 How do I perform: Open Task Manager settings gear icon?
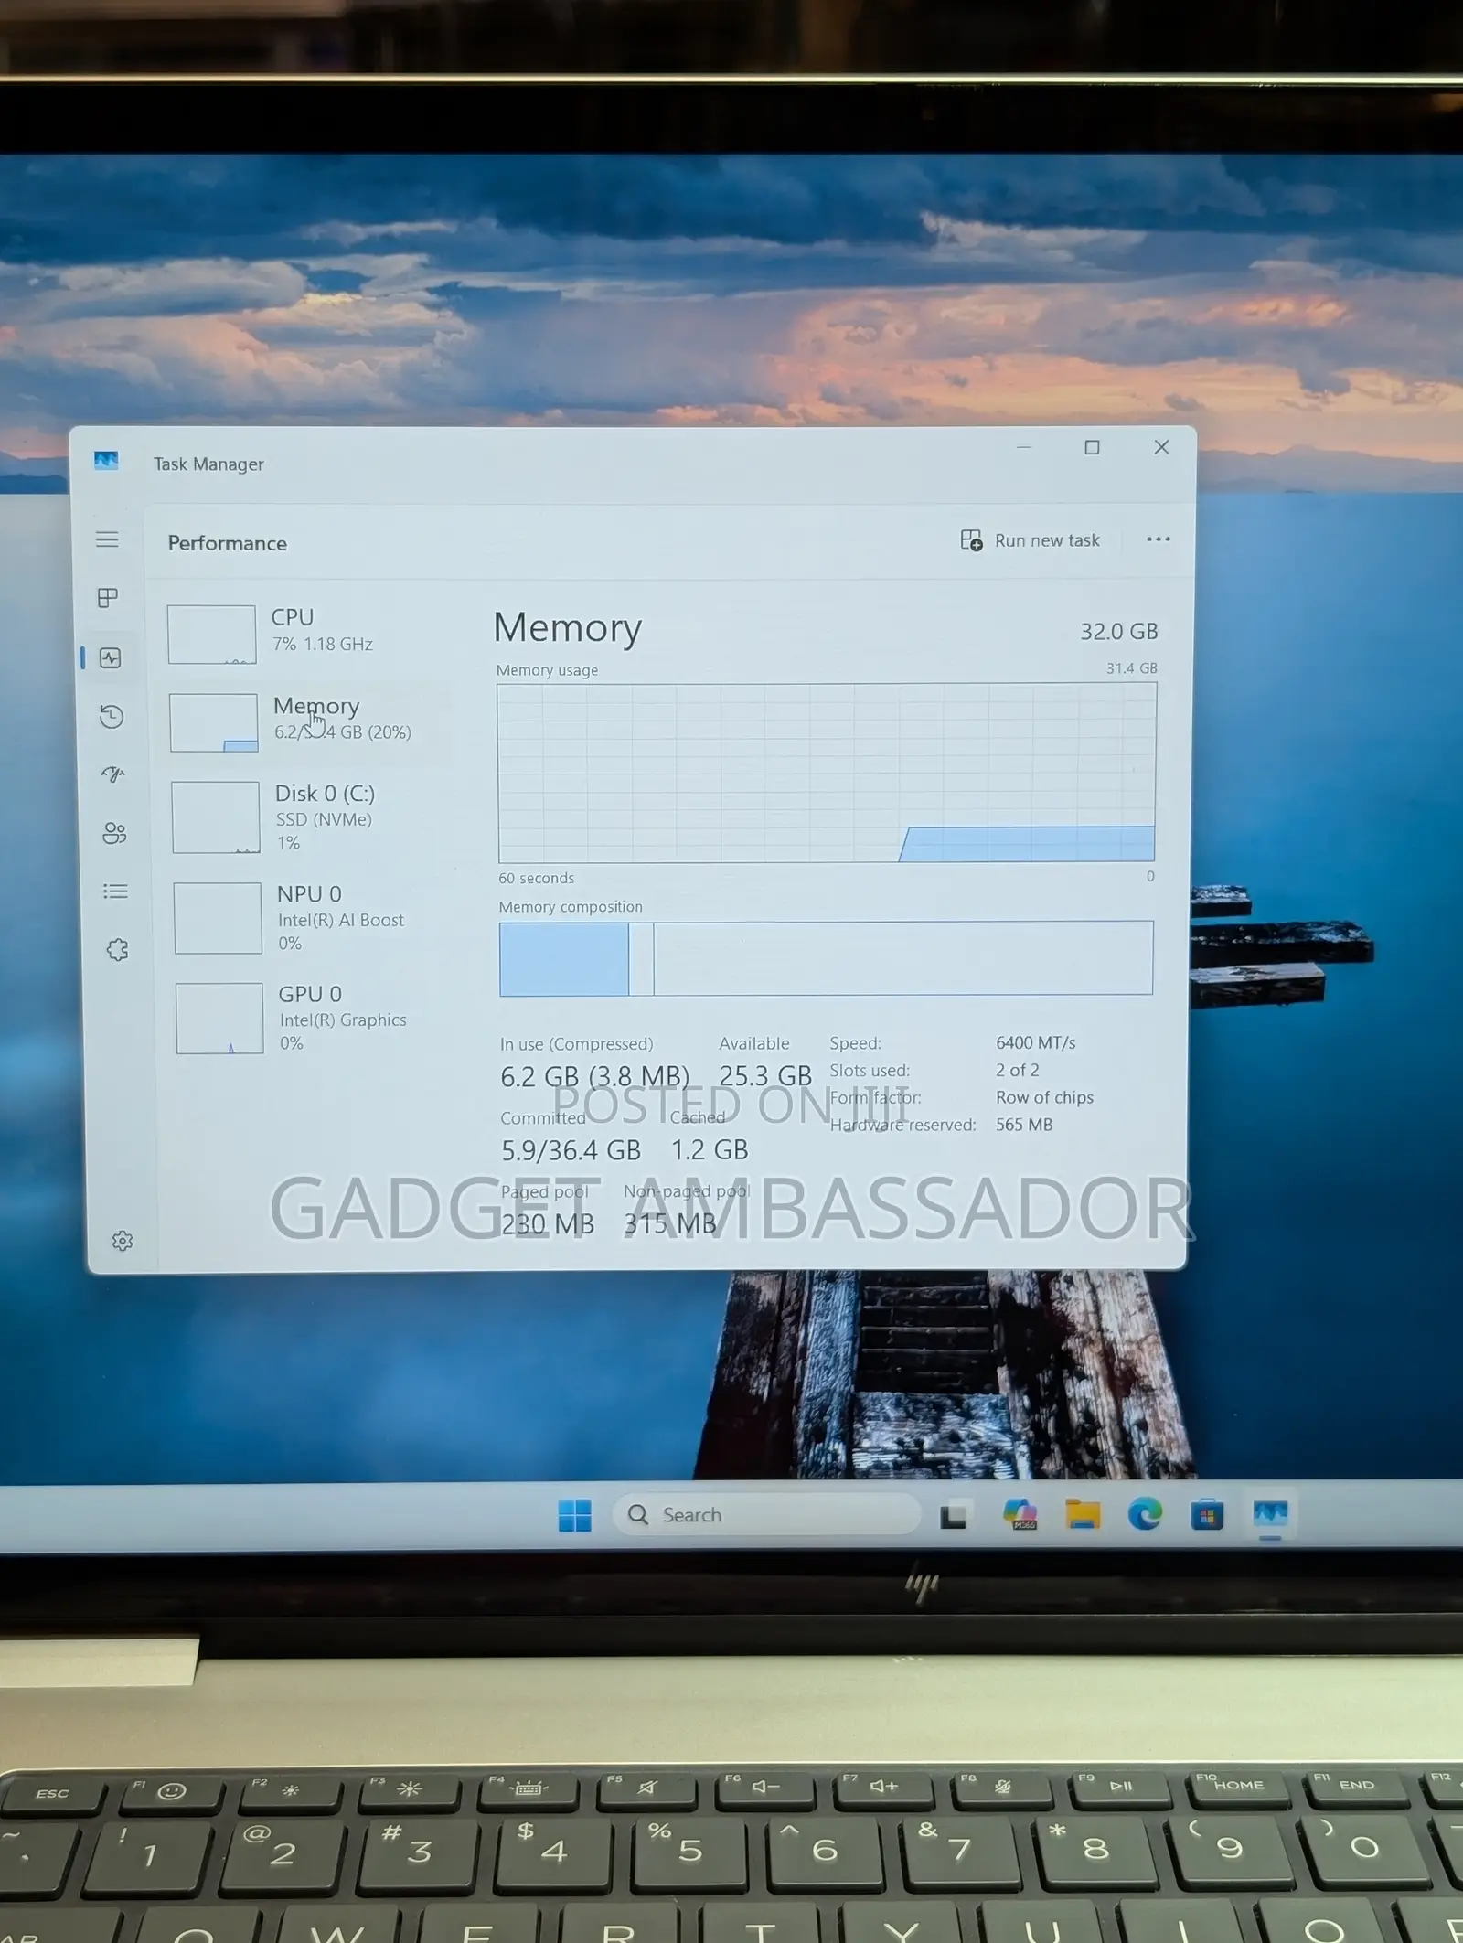(123, 1241)
